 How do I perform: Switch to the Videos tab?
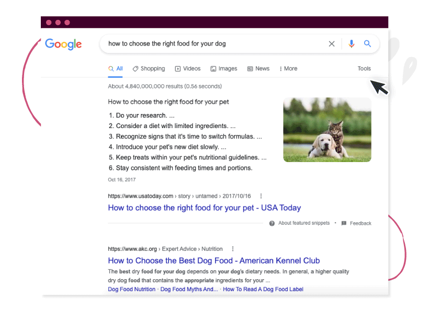click(x=188, y=68)
